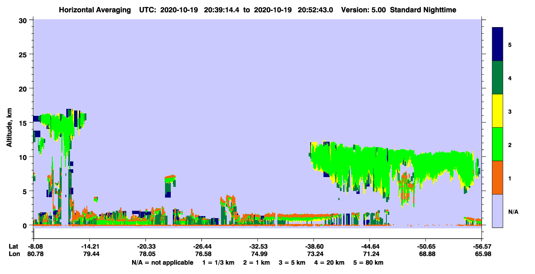Click the 'Lon' row label

pyautogui.click(x=14, y=254)
